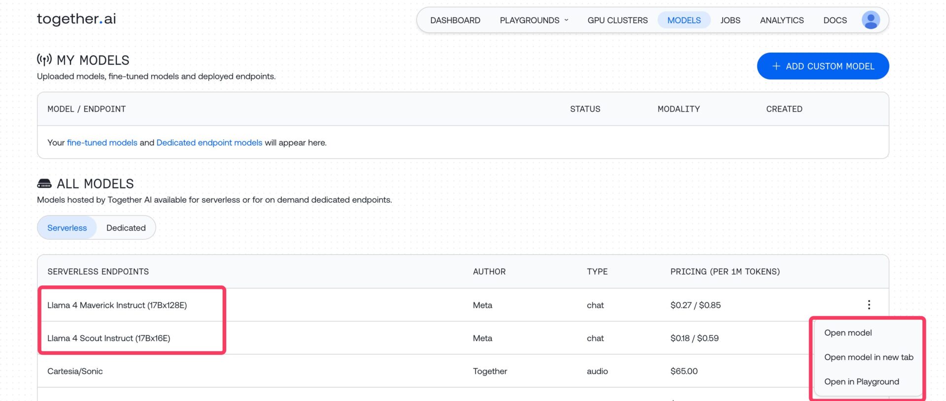
Task: Navigate to the Jobs tab
Action: [x=730, y=20]
